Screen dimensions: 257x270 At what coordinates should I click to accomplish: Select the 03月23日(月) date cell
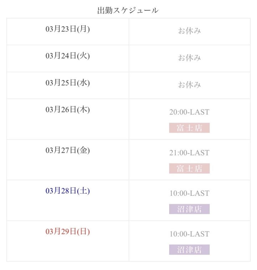click(x=67, y=29)
